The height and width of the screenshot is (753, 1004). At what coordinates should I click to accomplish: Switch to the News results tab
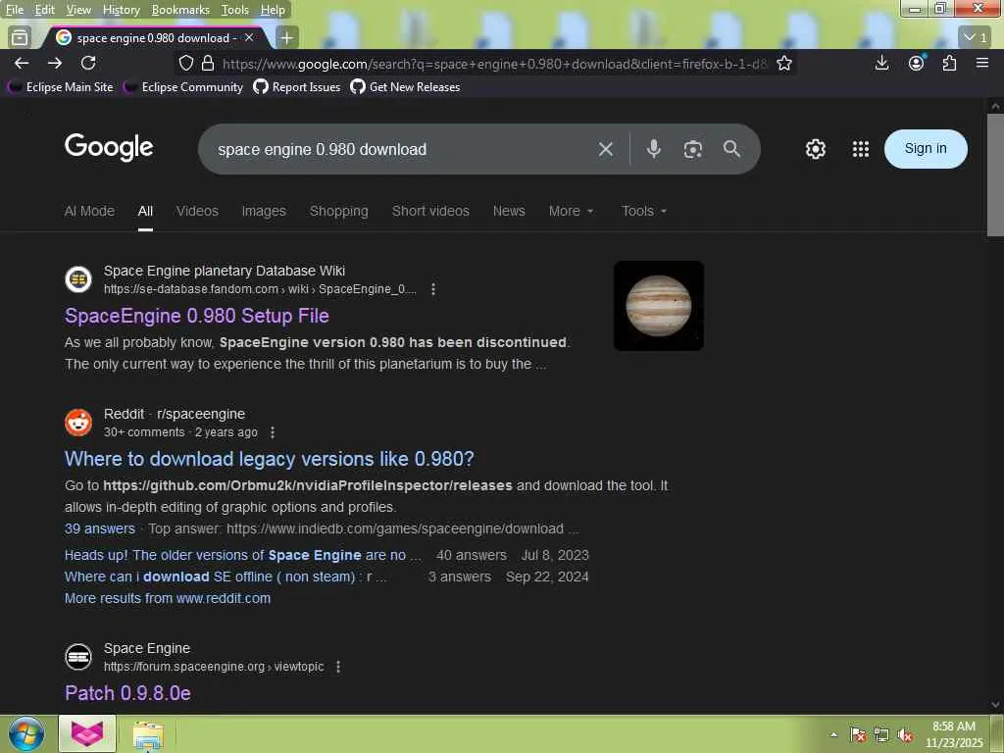(x=509, y=211)
